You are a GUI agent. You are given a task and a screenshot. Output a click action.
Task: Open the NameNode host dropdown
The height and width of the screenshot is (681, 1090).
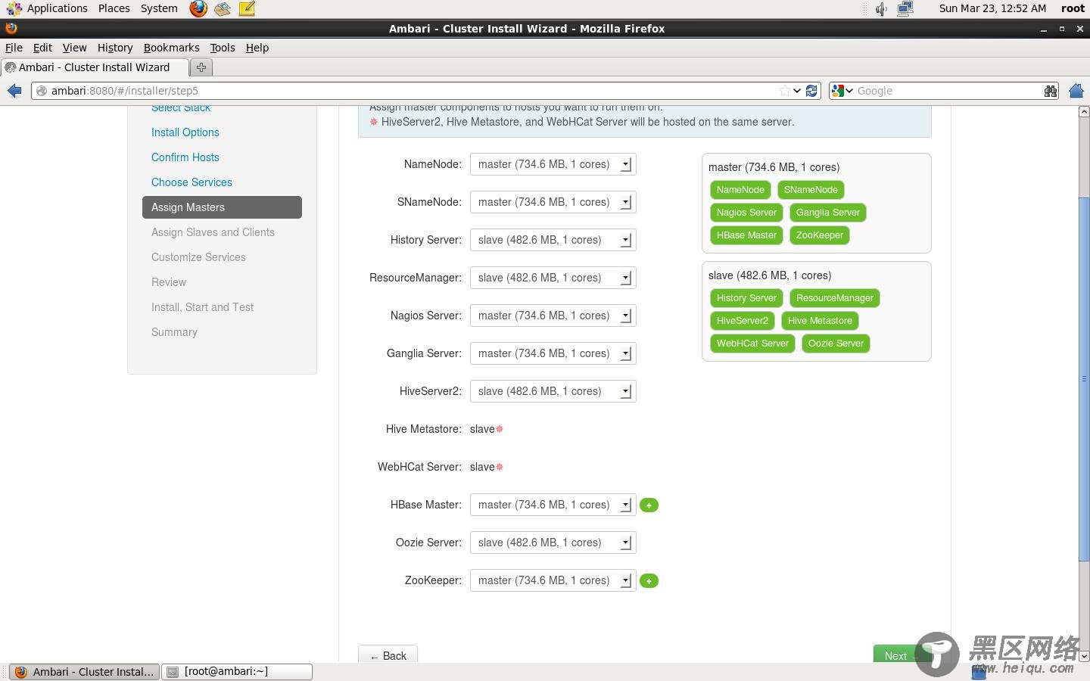(553, 164)
